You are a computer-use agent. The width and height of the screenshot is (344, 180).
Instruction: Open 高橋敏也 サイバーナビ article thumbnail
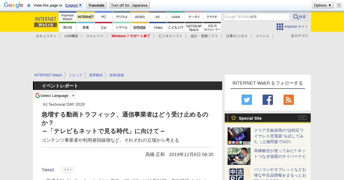239,156
